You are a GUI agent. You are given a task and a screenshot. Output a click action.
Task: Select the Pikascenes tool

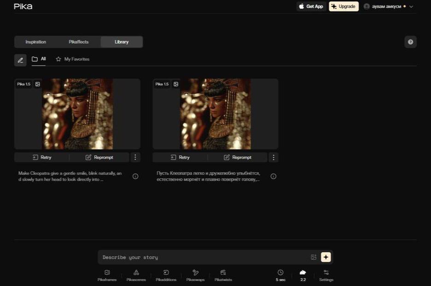136,275
